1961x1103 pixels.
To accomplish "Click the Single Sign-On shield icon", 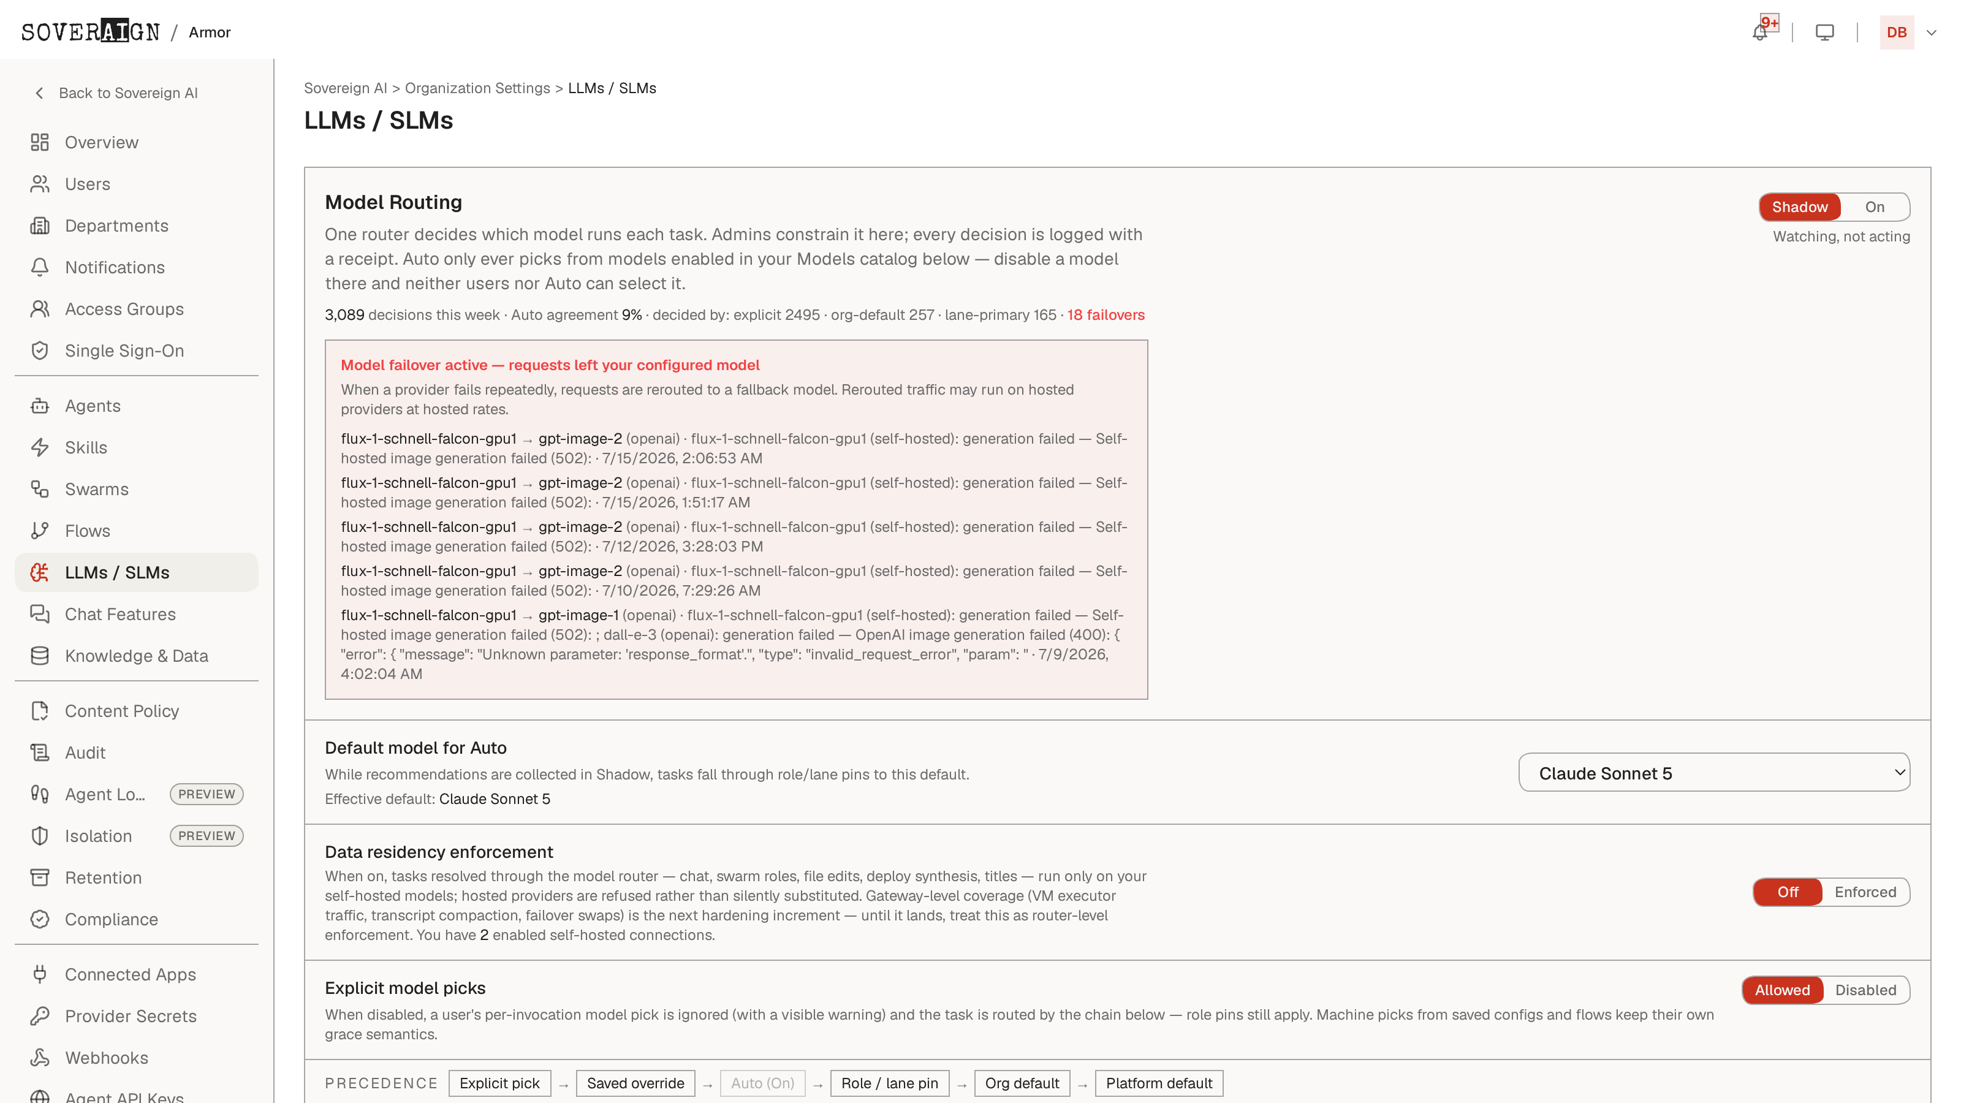I will point(40,351).
